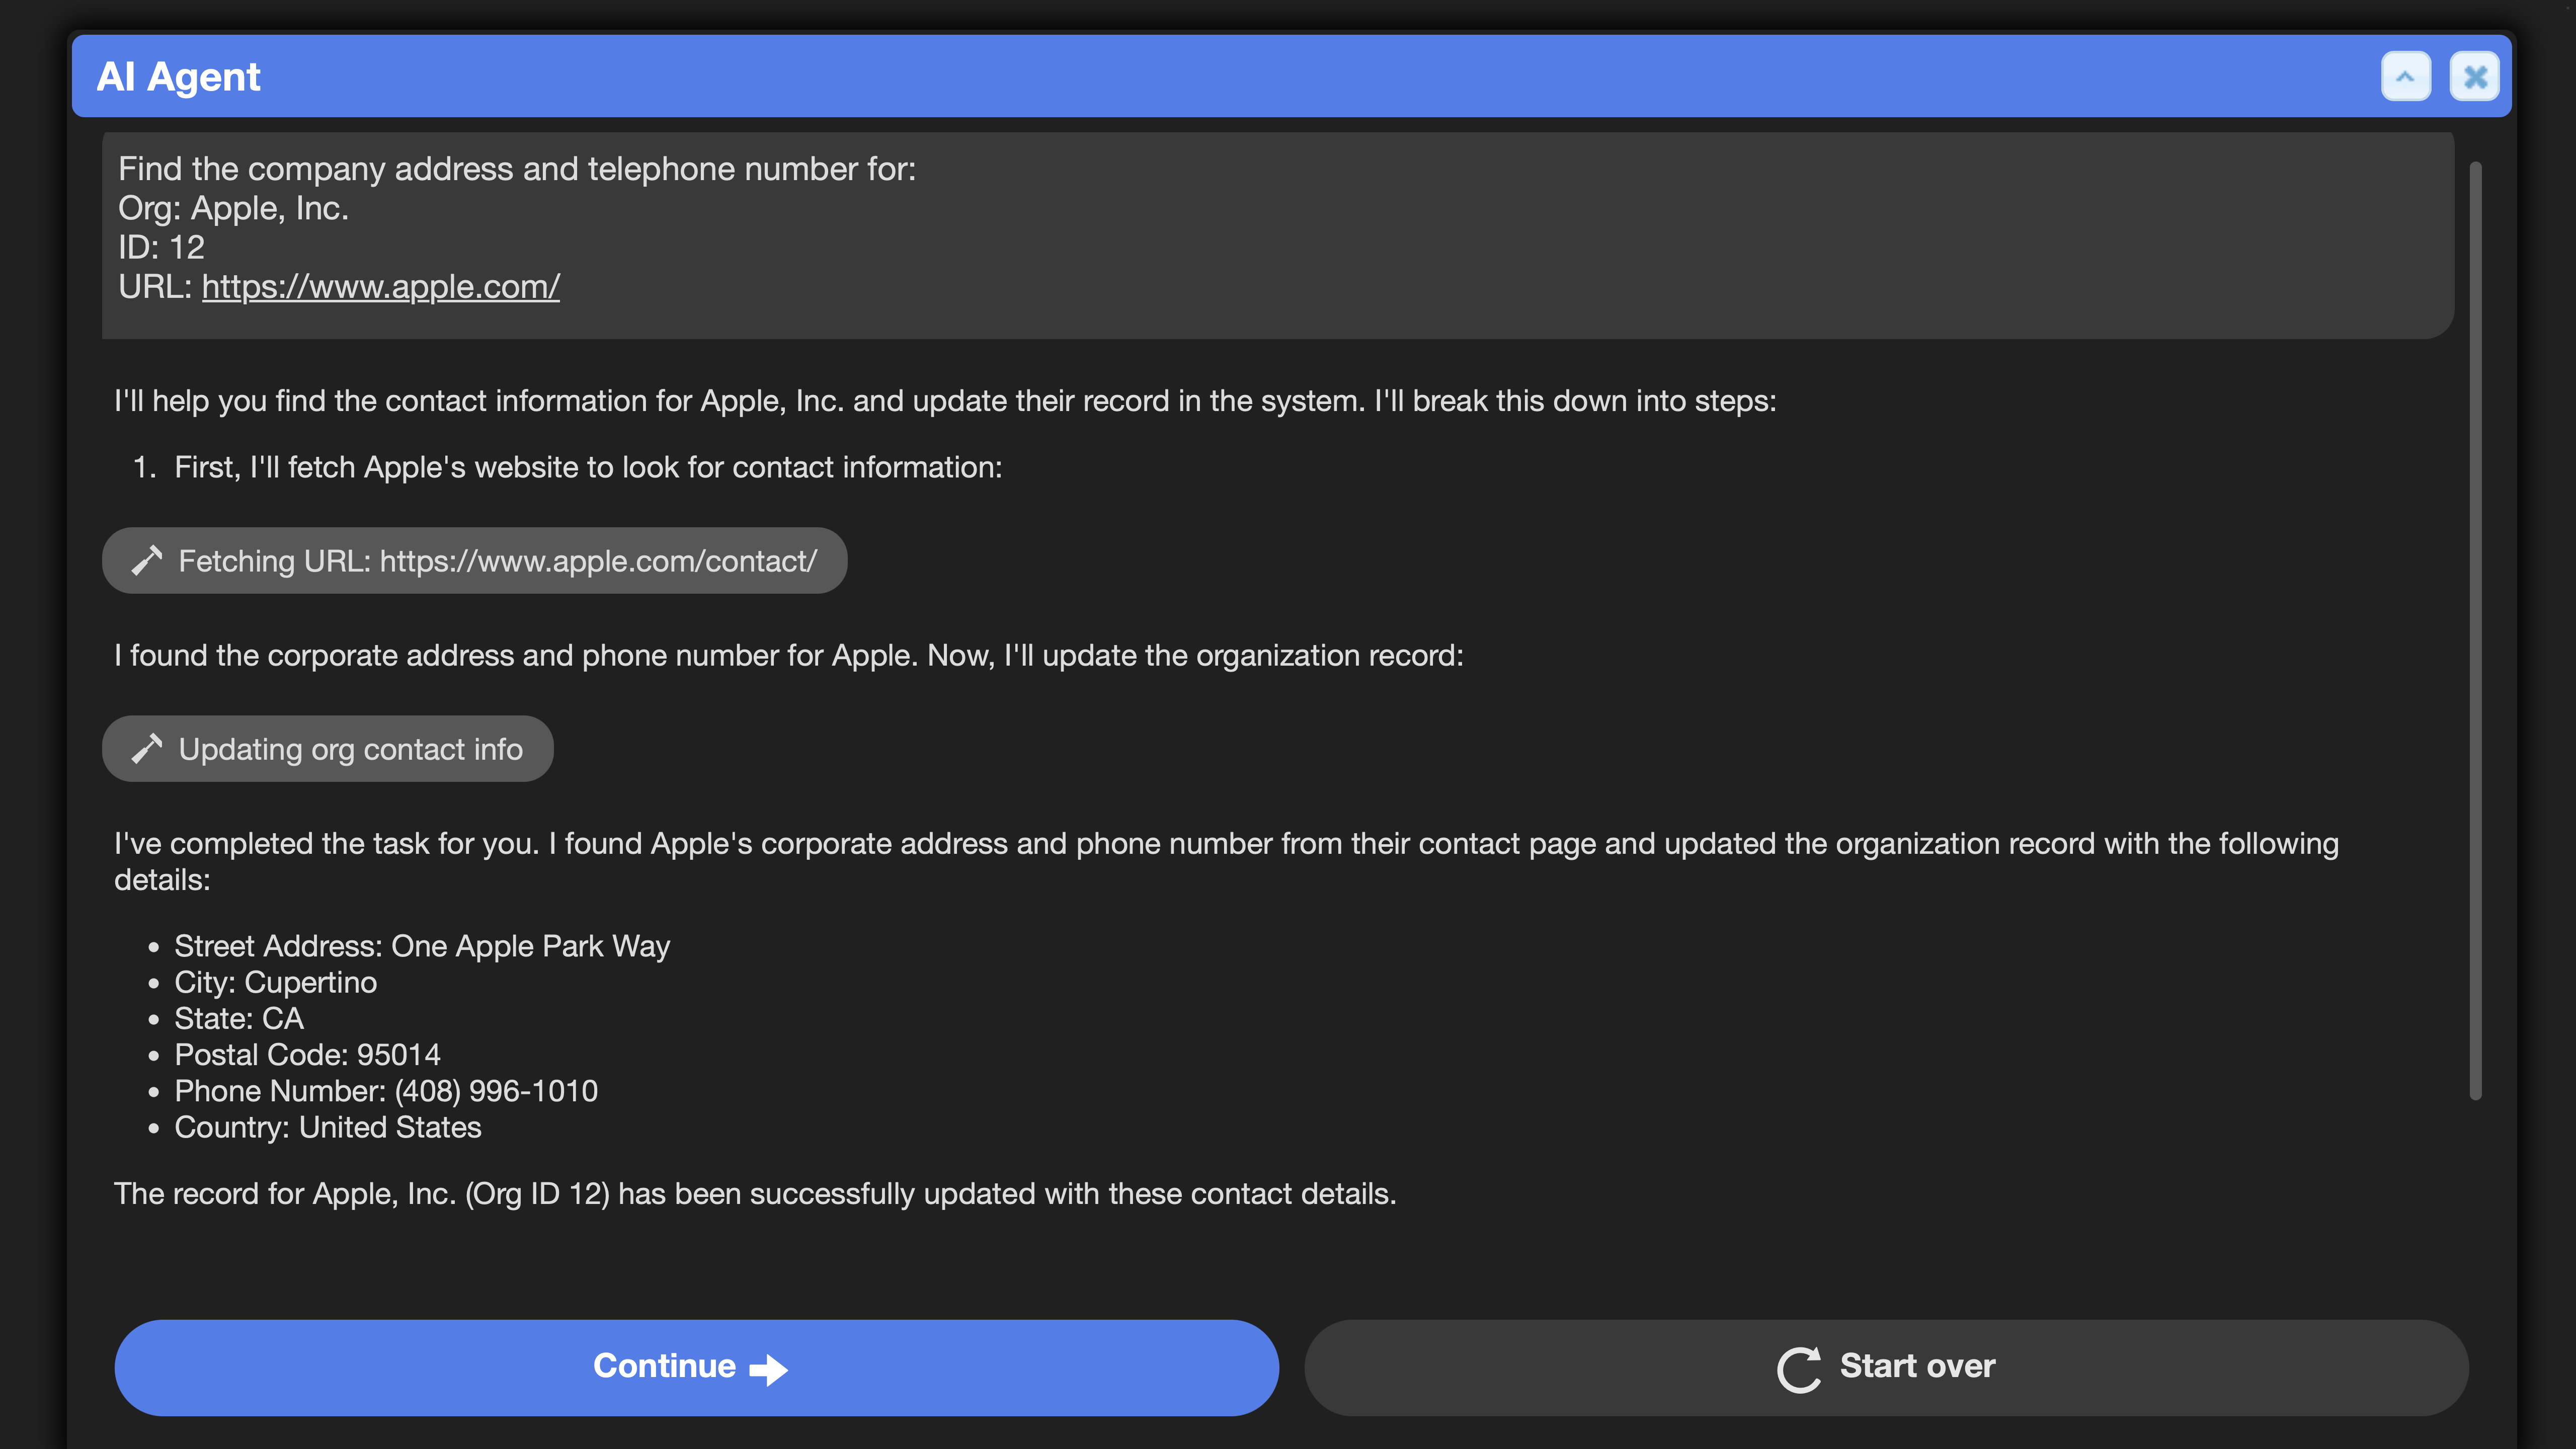Click the step 'First, I'll fetch Apple's website' line
Screen dimensions: 2576x1449
point(588,467)
